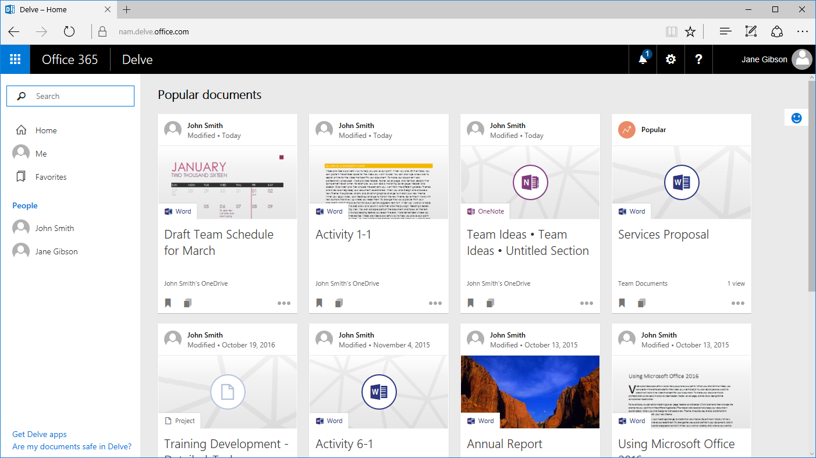This screenshot has width=816, height=458.
Task: Click the Office 365 header link
Action: click(70, 59)
